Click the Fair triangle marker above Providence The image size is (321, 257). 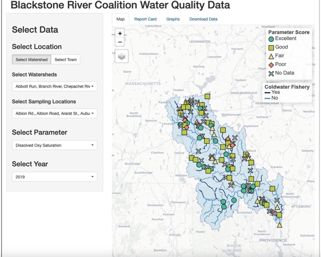[279, 225]
